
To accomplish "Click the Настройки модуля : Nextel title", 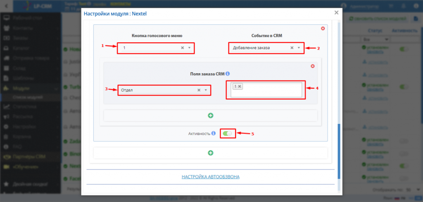I will click(115, 14).
